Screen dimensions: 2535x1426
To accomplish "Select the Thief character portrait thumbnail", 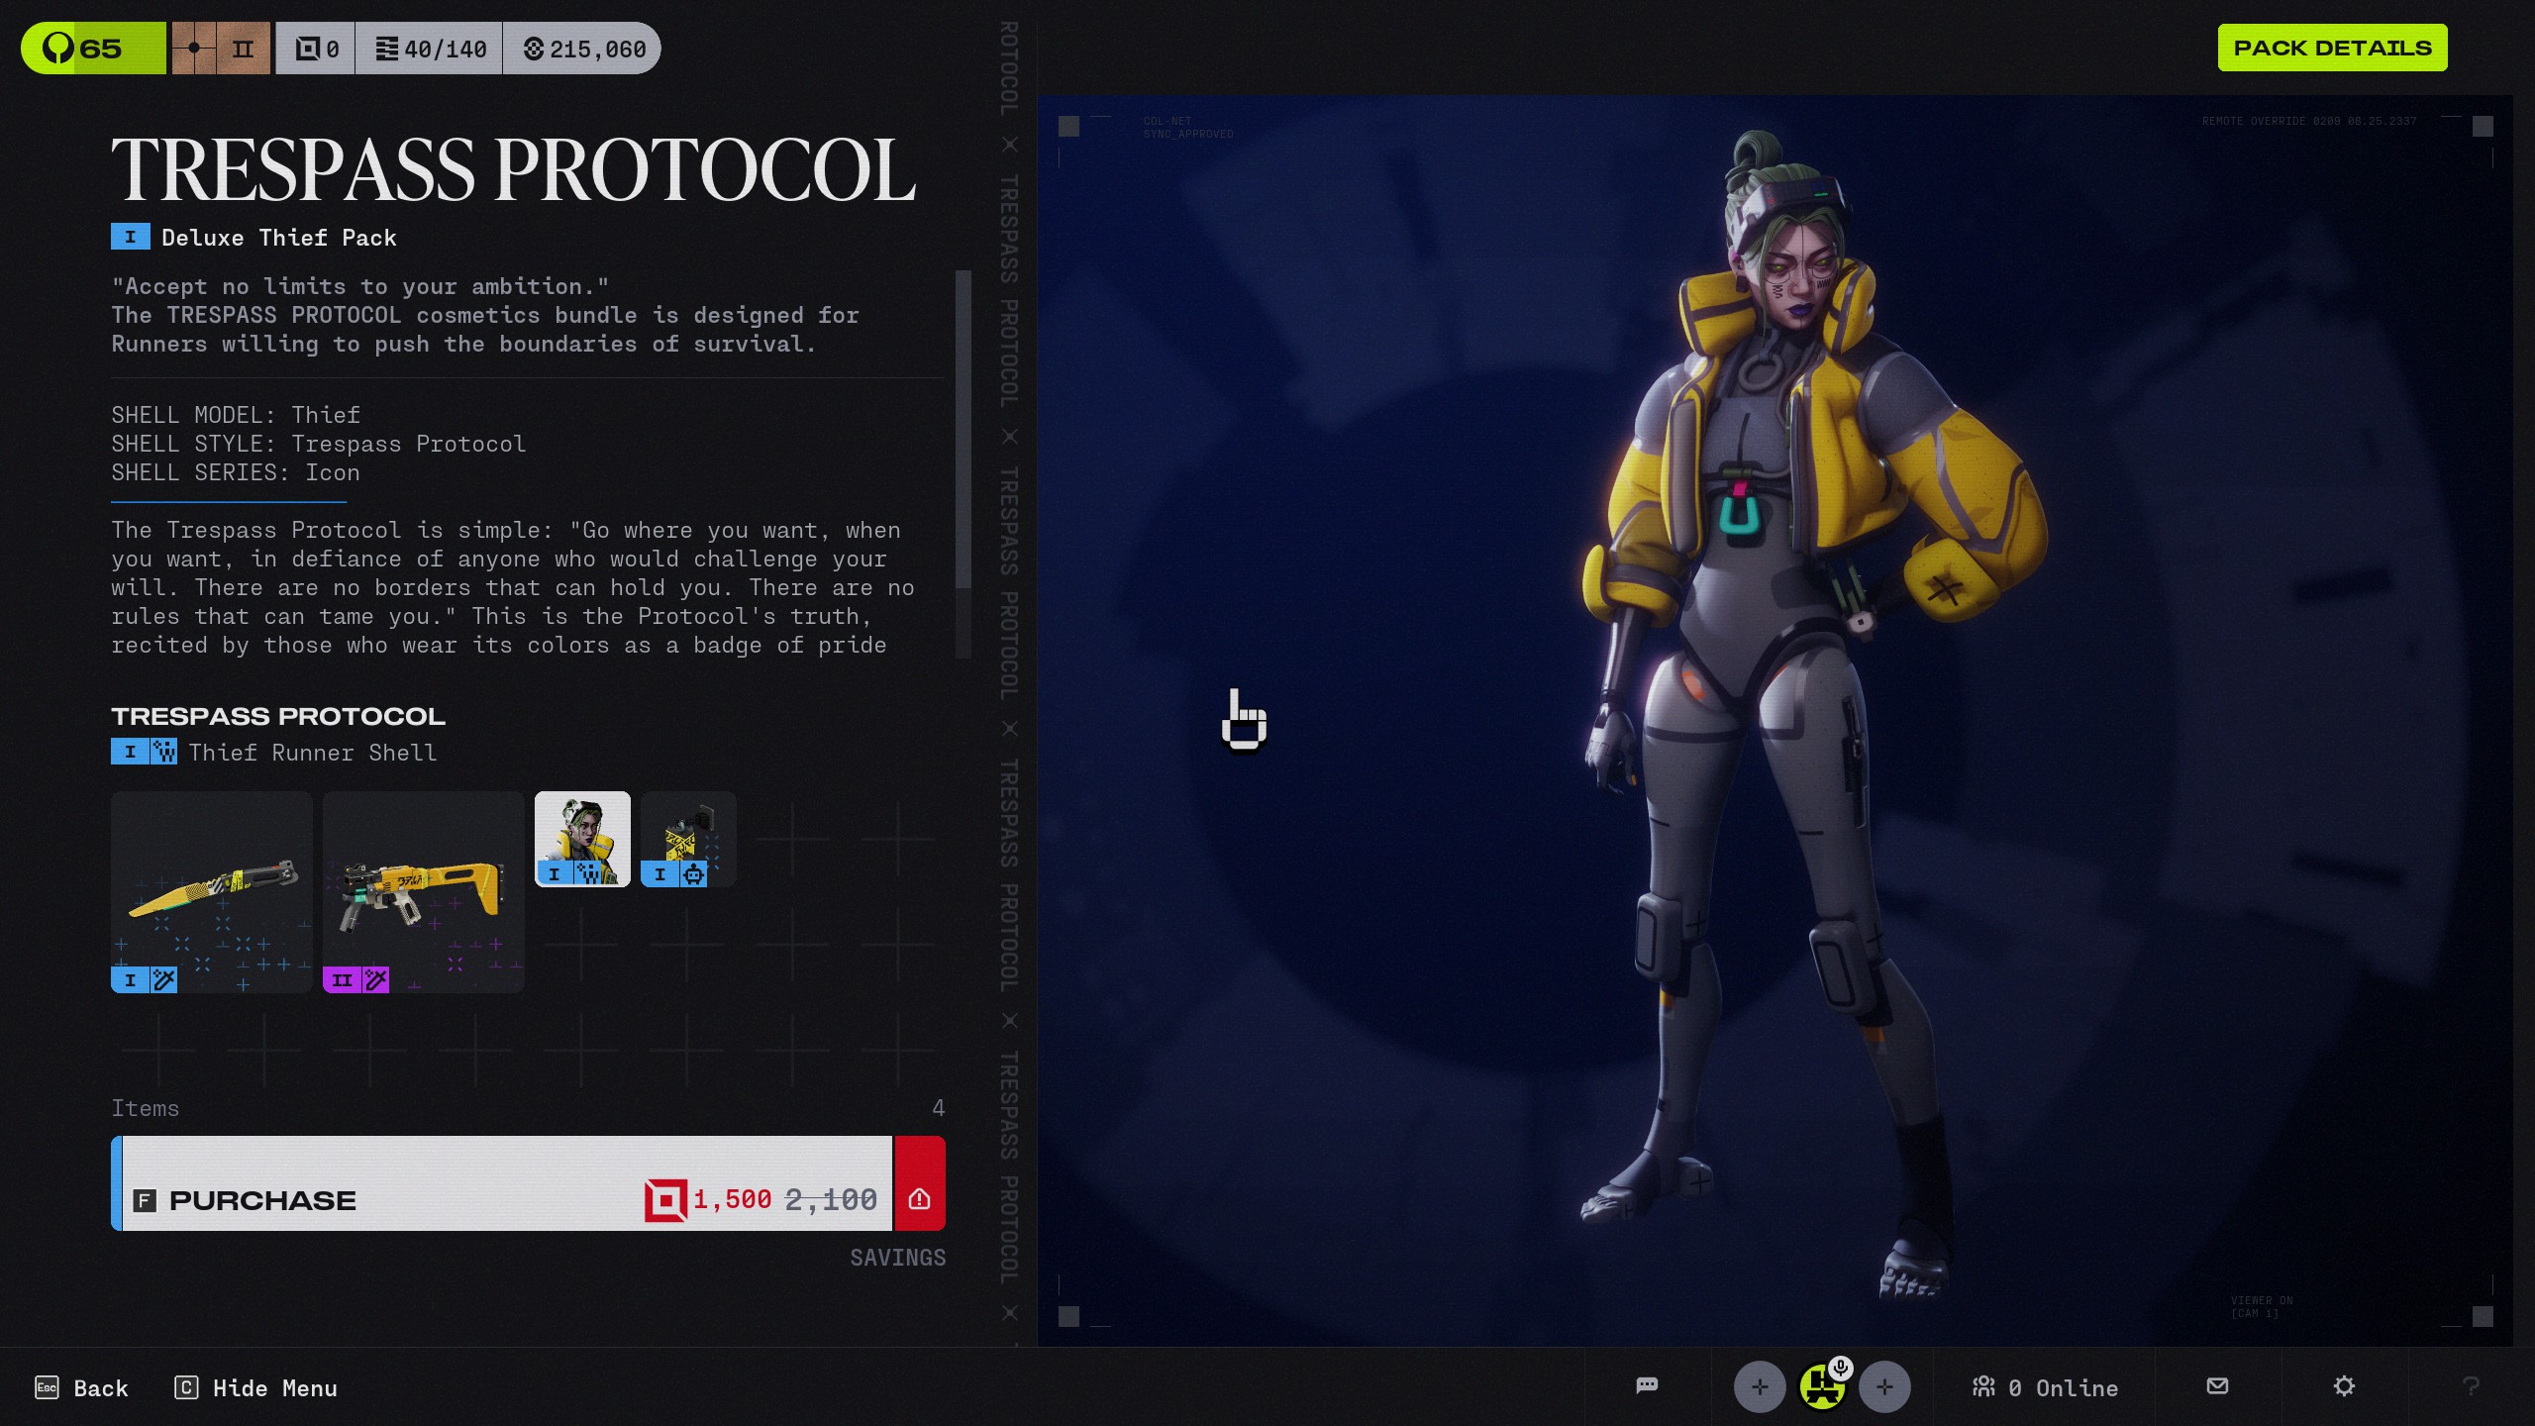I will [x=582, y=839].
